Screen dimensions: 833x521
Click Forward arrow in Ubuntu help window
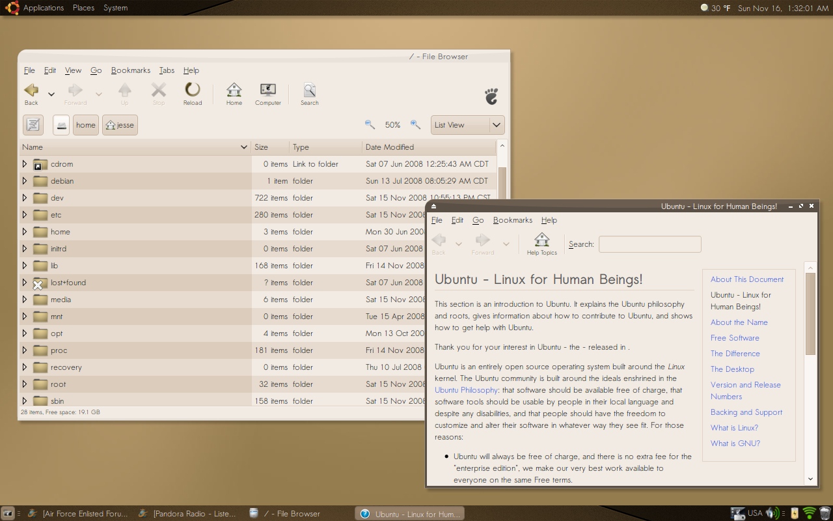[x=483, y=244]
